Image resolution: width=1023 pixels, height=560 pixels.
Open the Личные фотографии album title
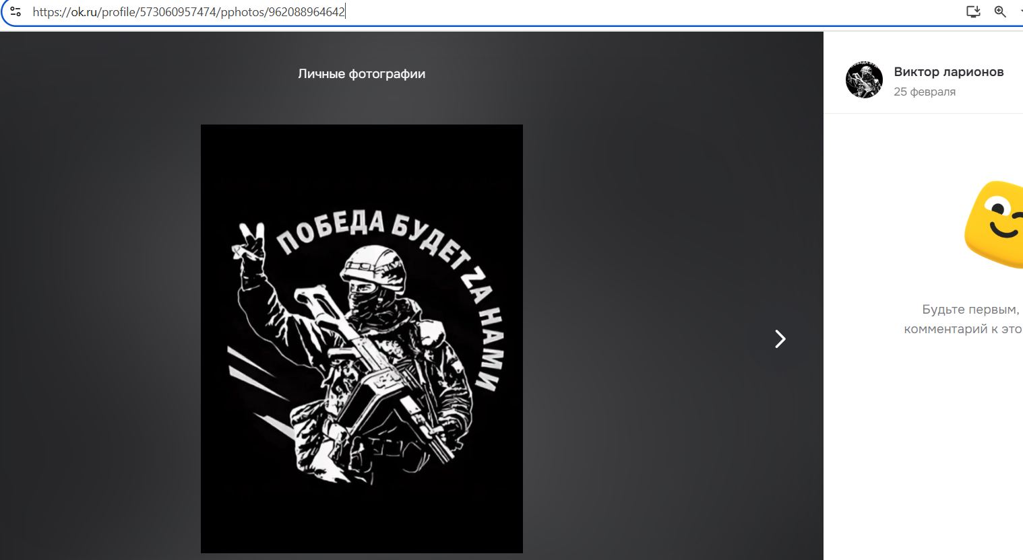(361, 74)
